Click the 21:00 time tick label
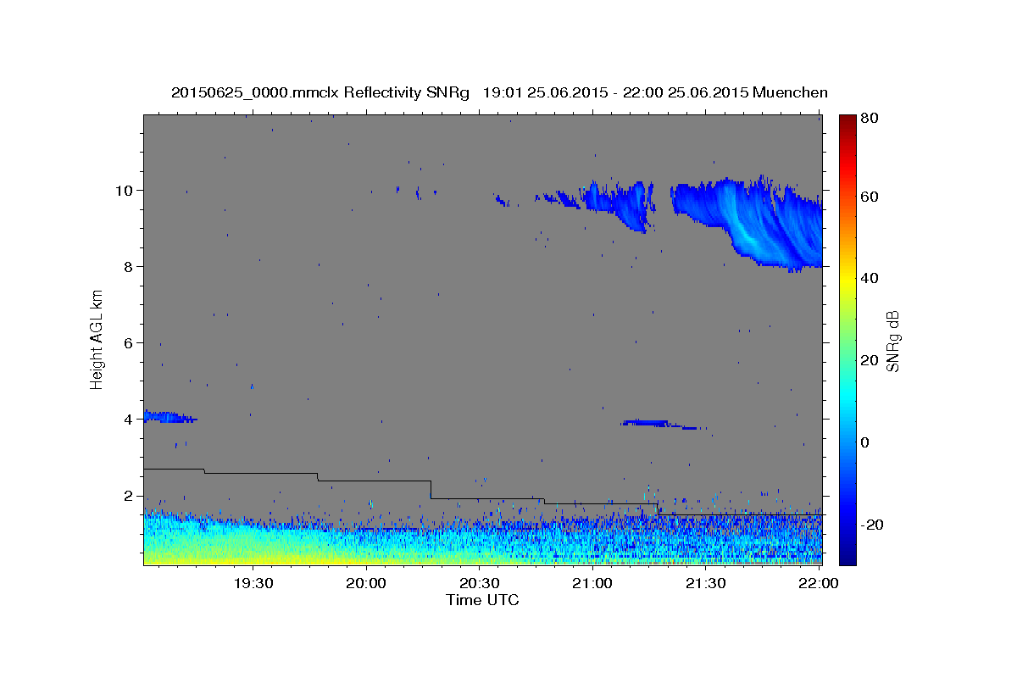Viewport: 1017px width, 678px height. 592,584
